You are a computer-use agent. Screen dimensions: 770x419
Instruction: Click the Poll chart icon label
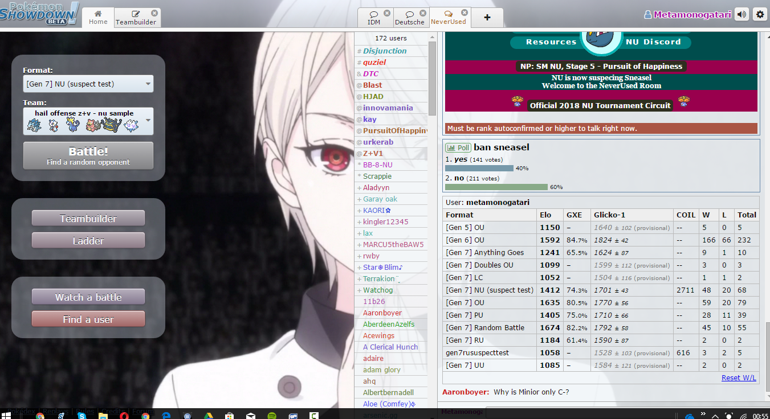pyautogui.click(x=458, y=147)
